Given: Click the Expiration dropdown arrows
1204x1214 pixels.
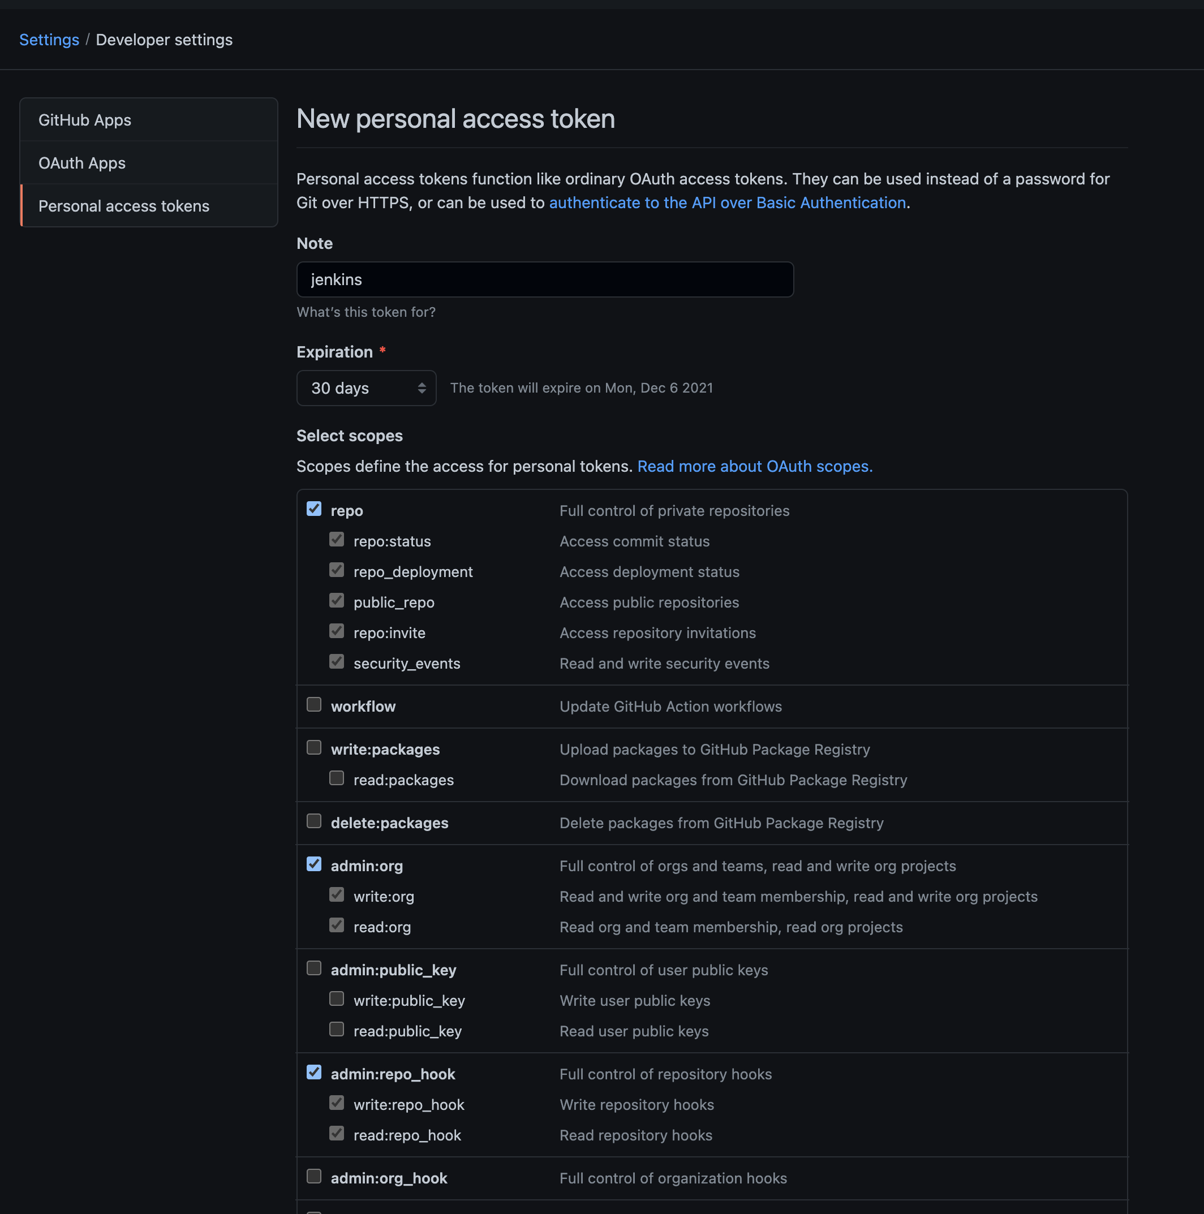Looking at the screenshot, I should [422, 388].
